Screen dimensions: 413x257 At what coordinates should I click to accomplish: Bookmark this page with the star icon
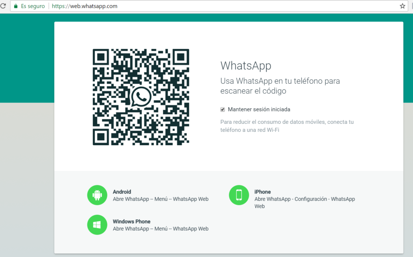click(403, 6)
